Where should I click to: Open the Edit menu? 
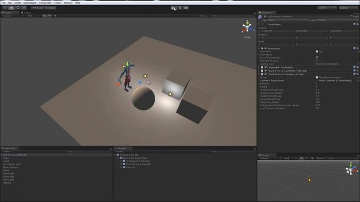10,3
